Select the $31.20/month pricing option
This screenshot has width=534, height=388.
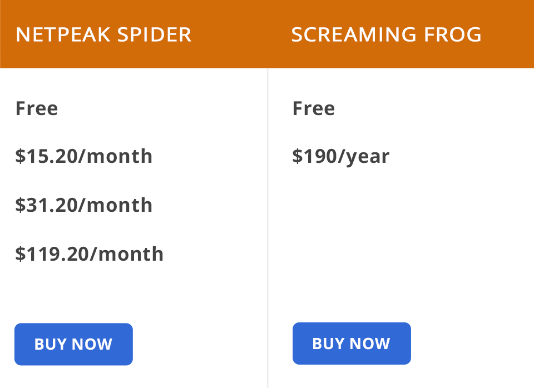pos(83,205)
